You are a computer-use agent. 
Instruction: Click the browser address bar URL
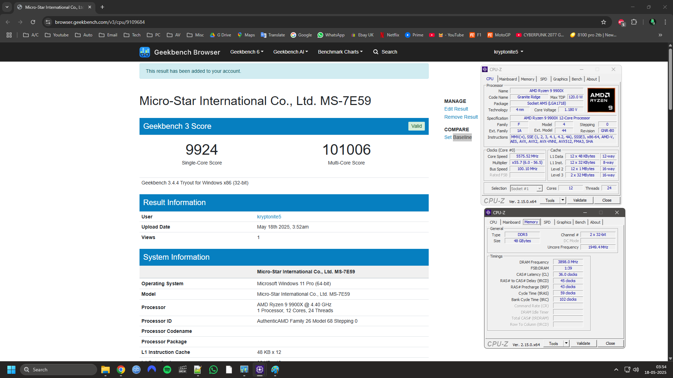pos(100,22)
